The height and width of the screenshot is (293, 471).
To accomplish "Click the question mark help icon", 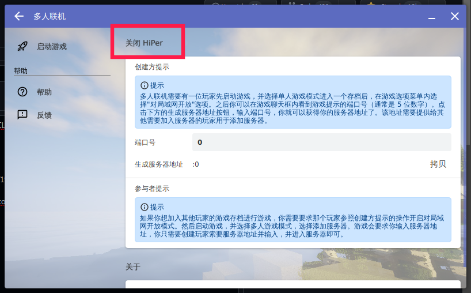I will 22,92.
